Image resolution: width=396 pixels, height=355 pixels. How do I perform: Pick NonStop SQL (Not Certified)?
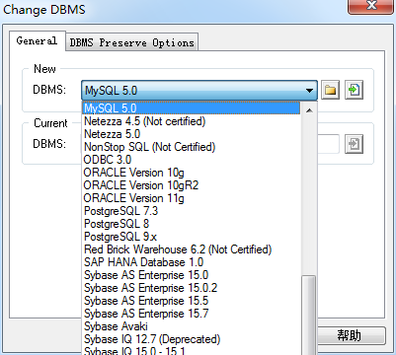tap(191, 147)
